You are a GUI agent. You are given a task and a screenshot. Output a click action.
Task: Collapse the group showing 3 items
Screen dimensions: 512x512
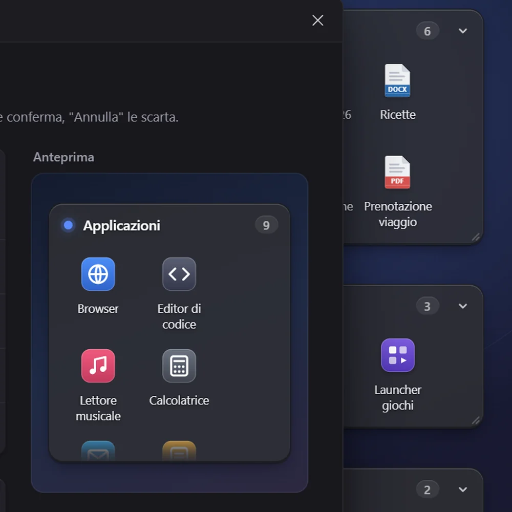[463, 306]
